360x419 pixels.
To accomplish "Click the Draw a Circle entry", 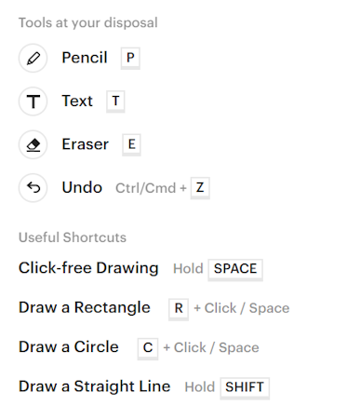I will (69, 347).
